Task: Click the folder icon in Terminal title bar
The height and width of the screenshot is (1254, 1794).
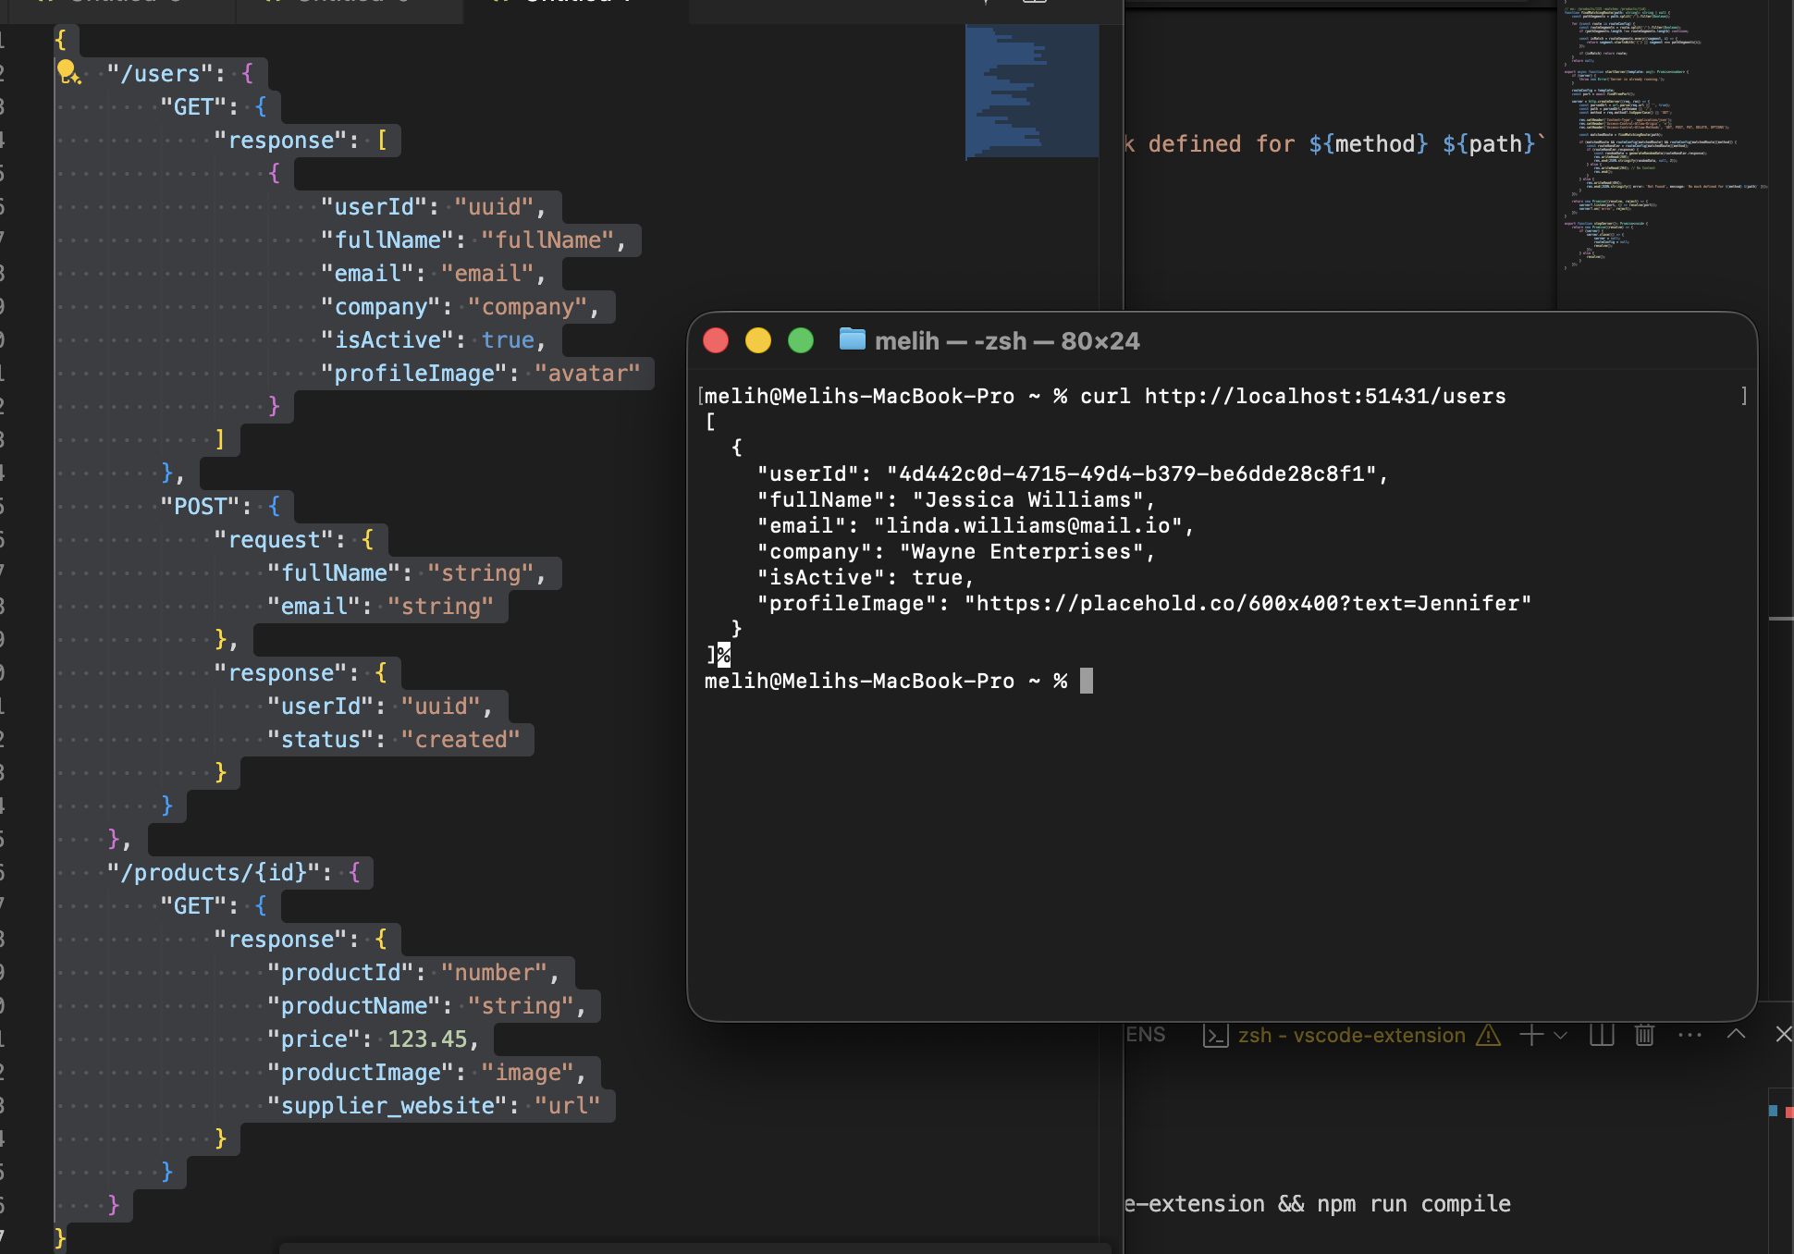Action: tap(852, 339)
